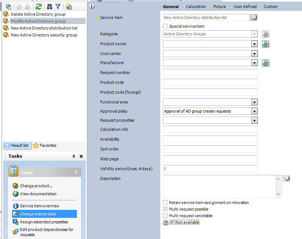Click the database-export toolbar icon
Viewport: 302px width, 239px height.
[69, 7]
